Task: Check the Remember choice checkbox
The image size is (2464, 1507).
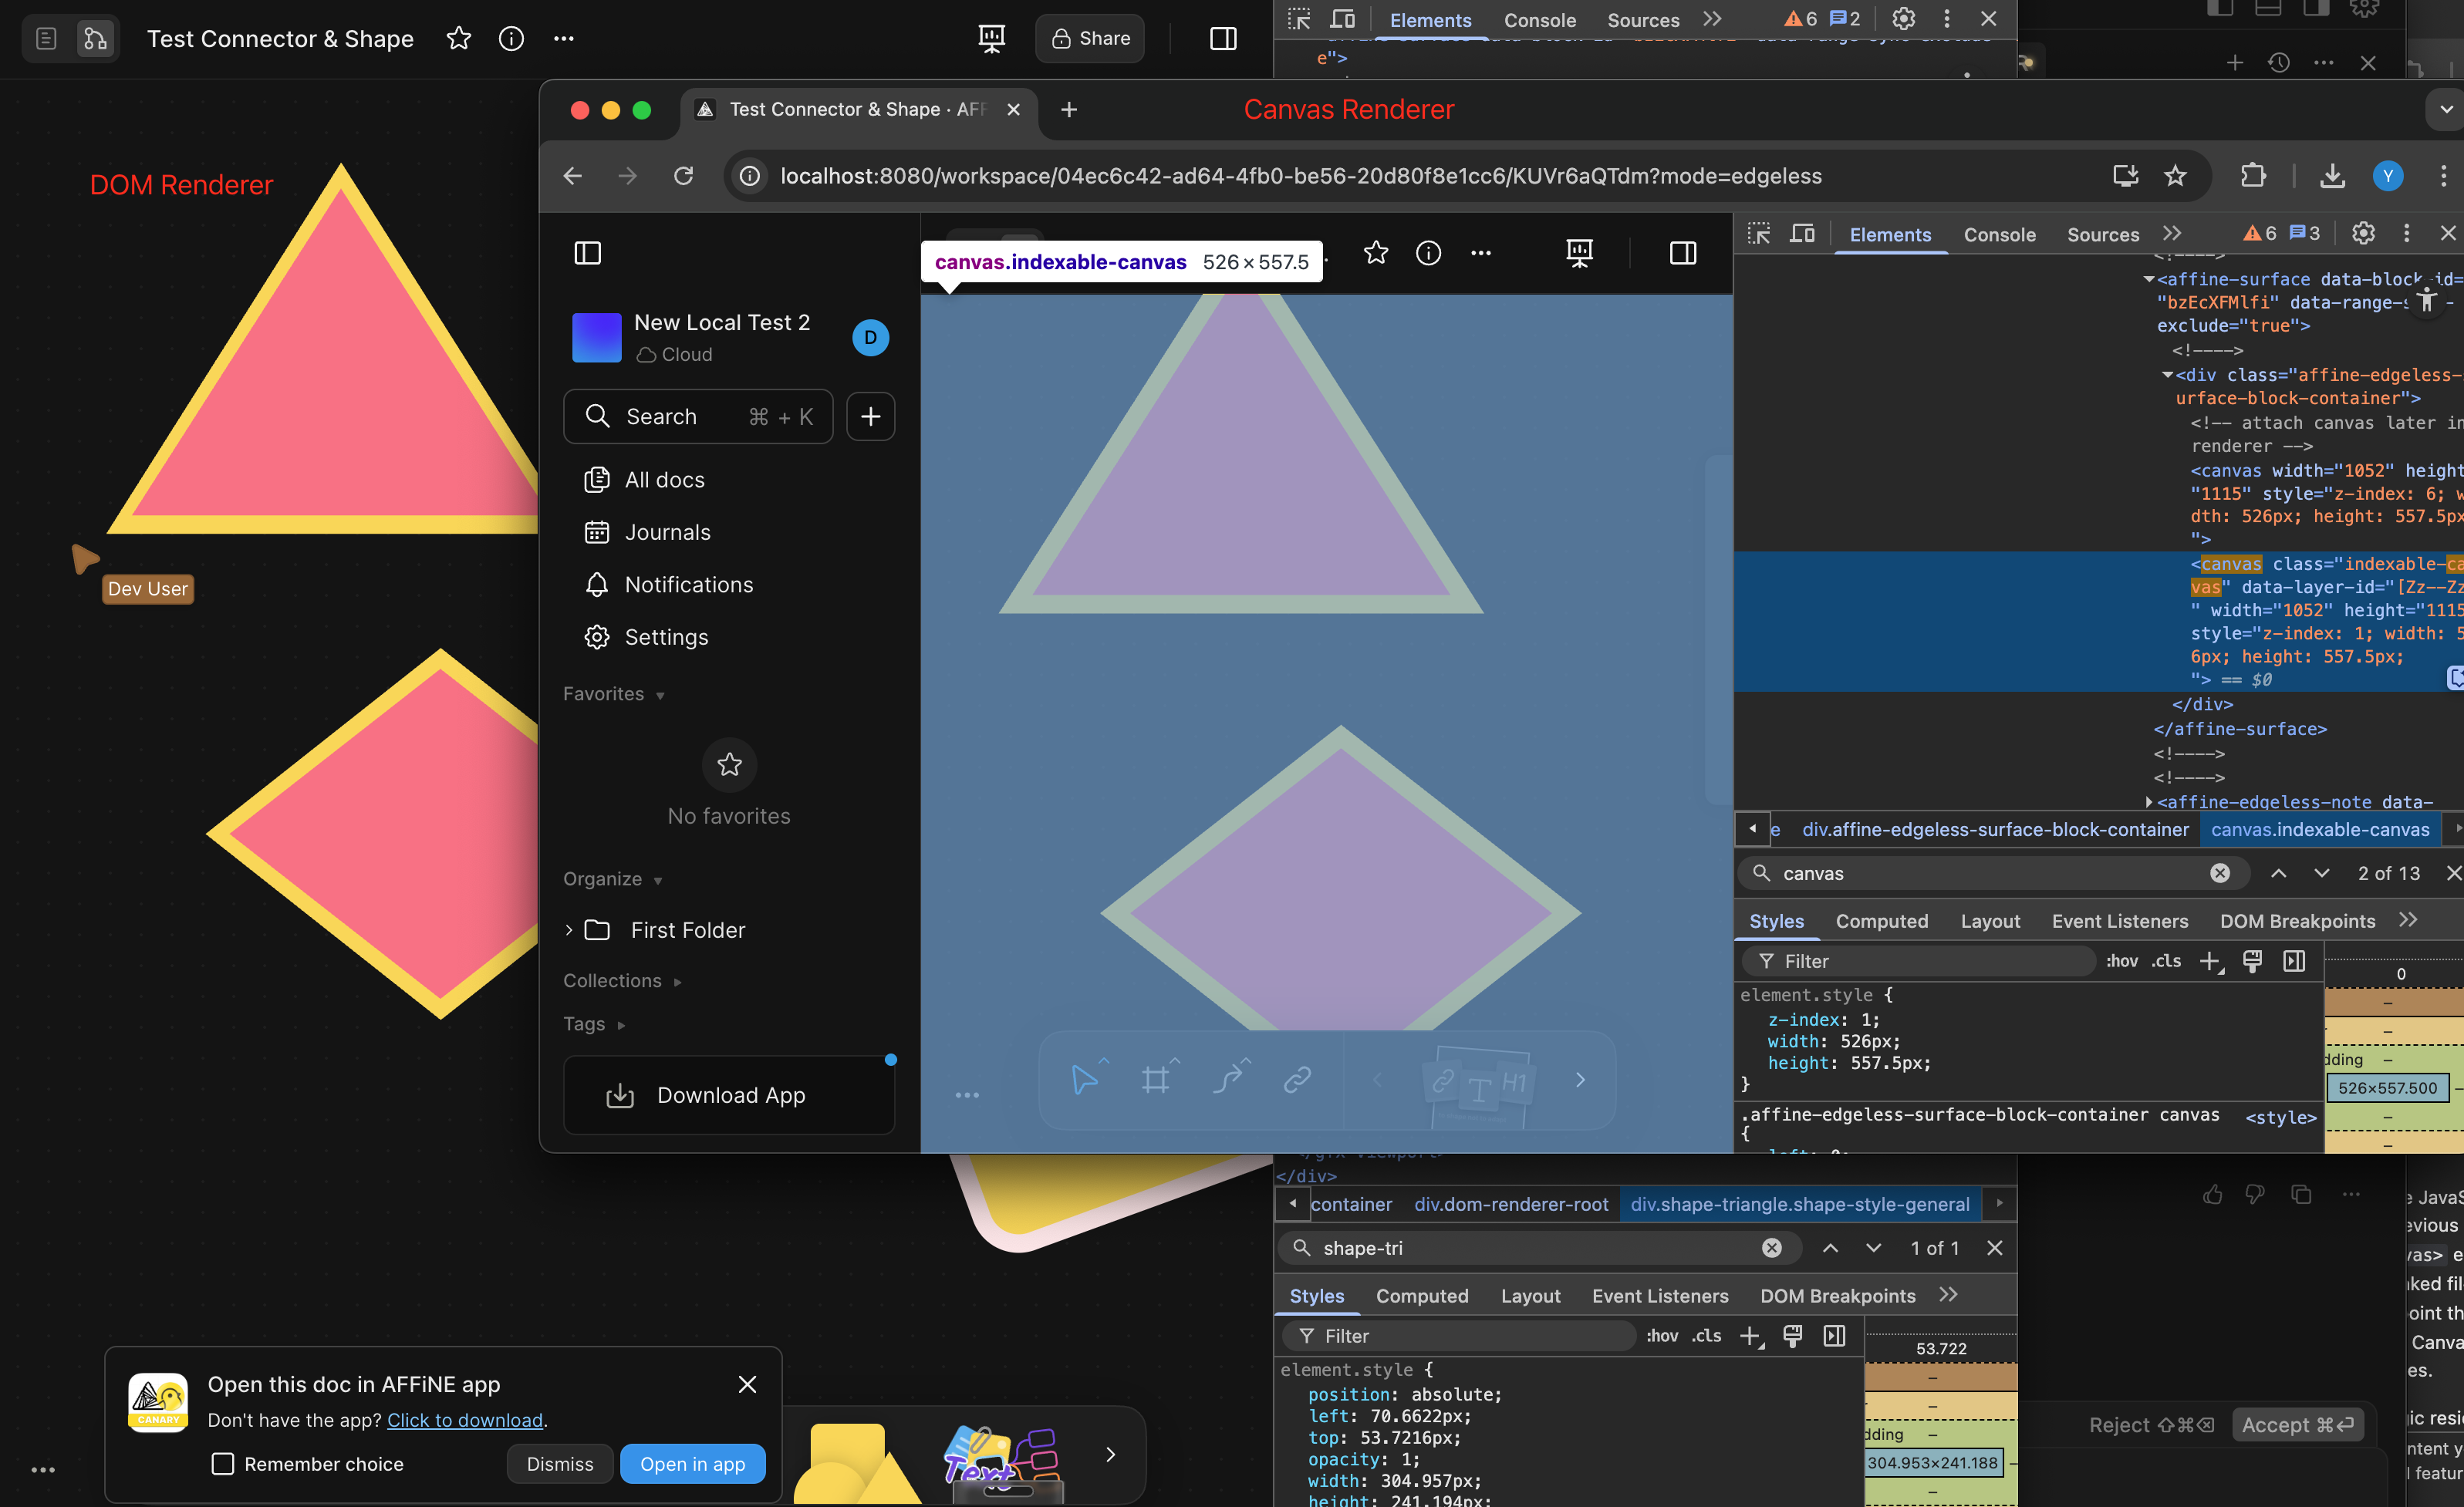Action: [x=223, y=1463]
